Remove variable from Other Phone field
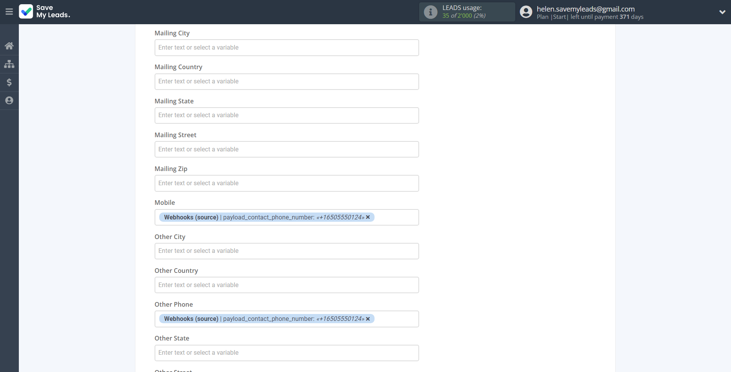731x372 pixels. [x=368, y=319]
